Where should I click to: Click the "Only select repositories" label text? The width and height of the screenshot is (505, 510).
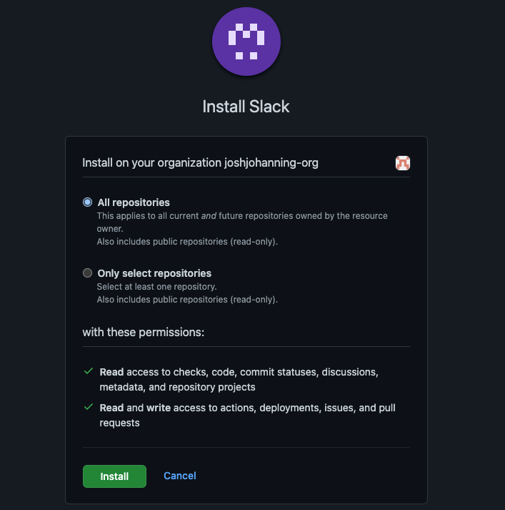154,273
